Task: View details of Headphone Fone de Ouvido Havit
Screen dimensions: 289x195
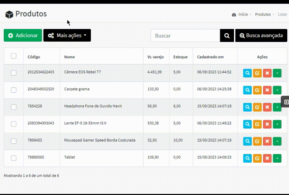Action: [x=248, y=107]
